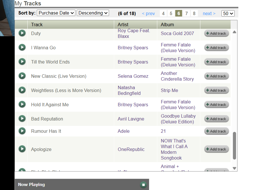Open artist Adele

[124, 131]
